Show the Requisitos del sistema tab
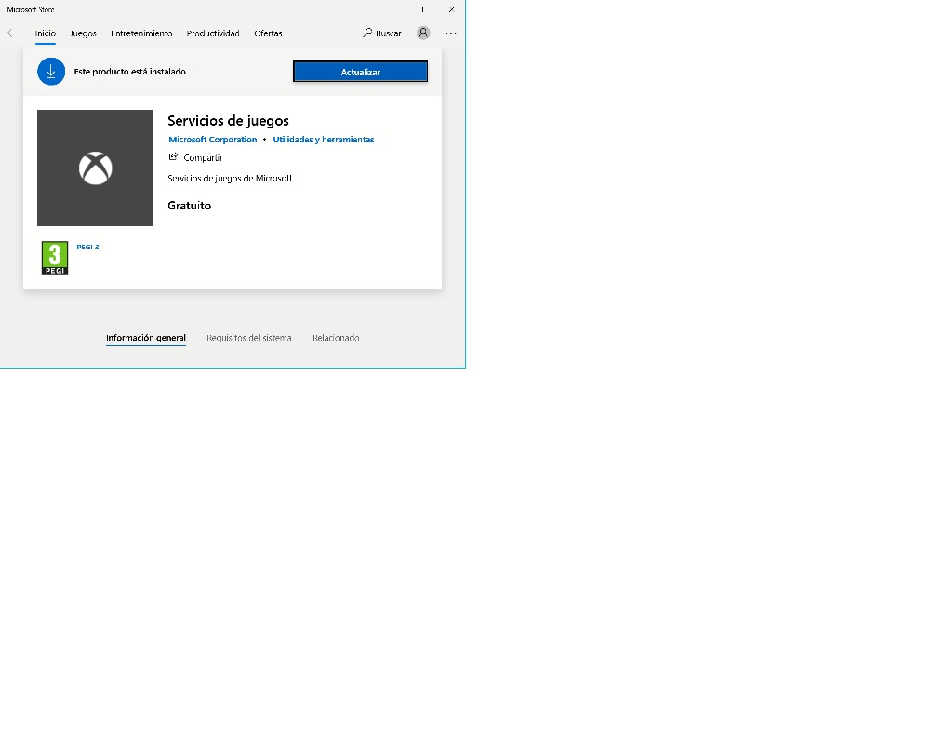 249,338
